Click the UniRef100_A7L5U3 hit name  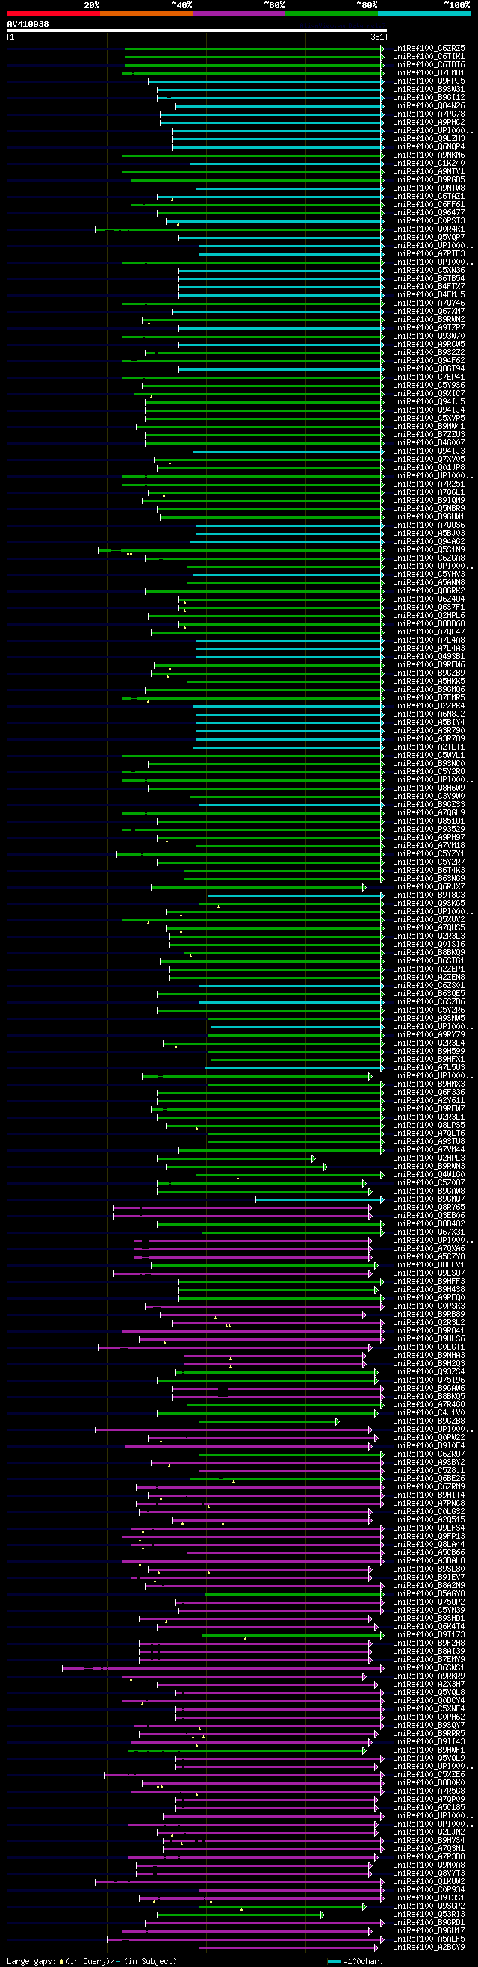click(x=429, y=1068)
